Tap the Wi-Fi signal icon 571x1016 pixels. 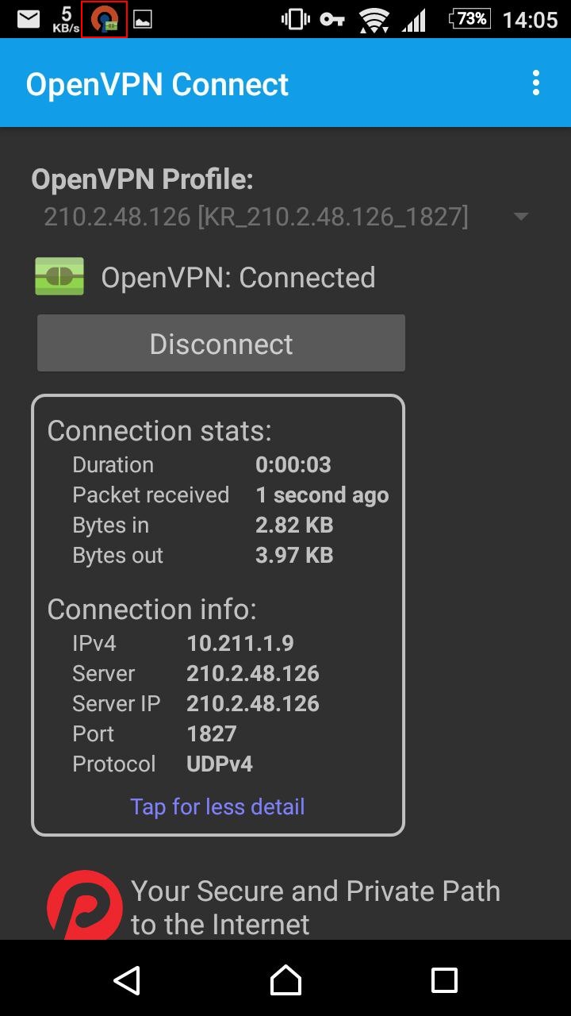[x=373, y=19]
